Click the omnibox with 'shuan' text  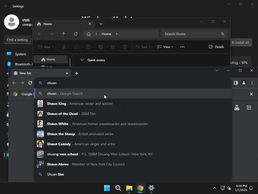(x=133, y=83)
